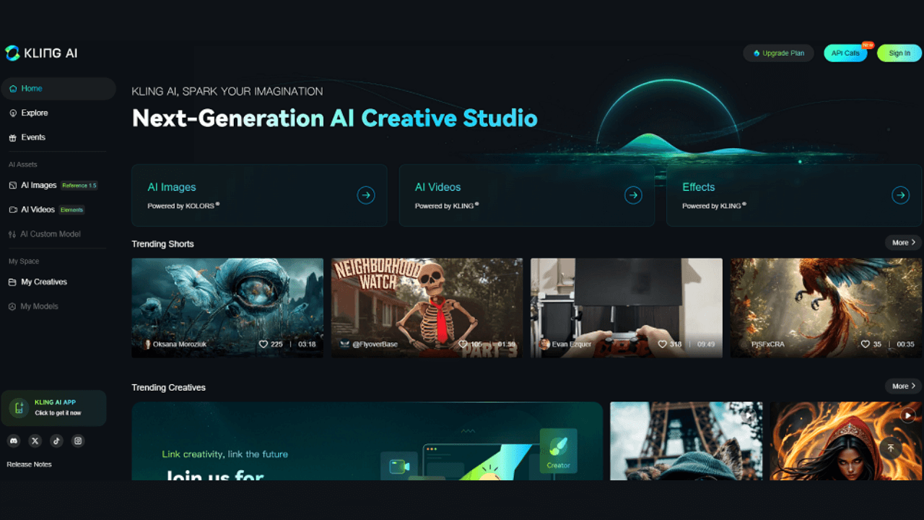The height and width of the screenshot is (520, 924).
Task: Click the PJSFxCRA creator name
Action: [768, 344]
